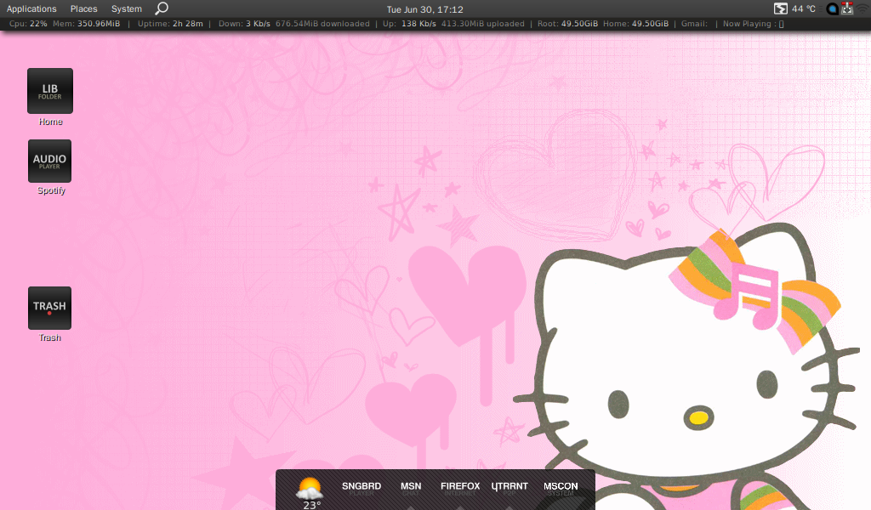
Task: Click the lightning window tray icon
Action: pos(781,8)
